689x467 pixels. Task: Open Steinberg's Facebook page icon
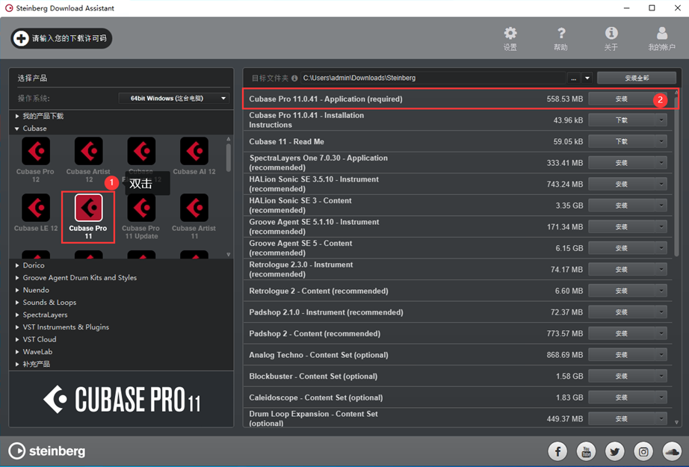(x=557, y=451)
